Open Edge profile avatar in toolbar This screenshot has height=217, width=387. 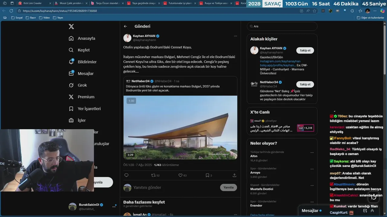(368, 11)
